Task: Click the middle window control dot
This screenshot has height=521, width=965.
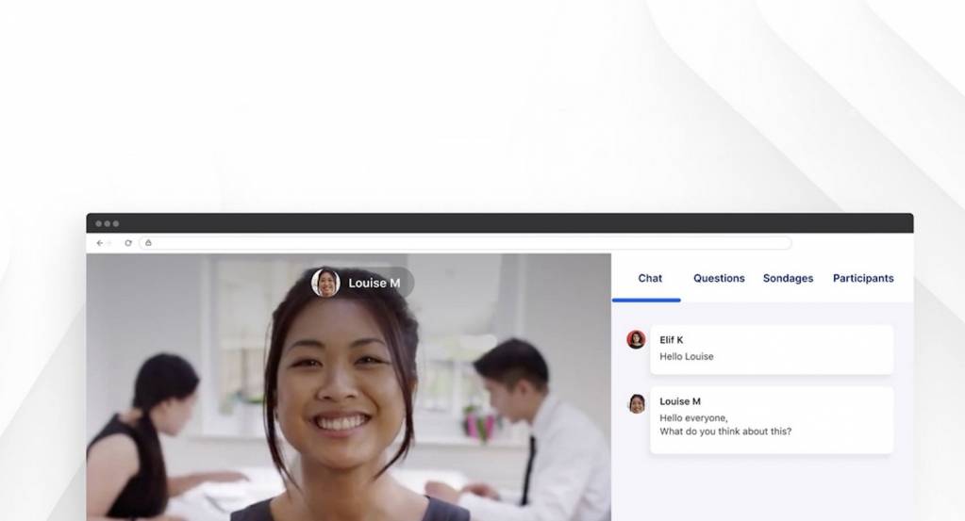Action: point(107,223)
